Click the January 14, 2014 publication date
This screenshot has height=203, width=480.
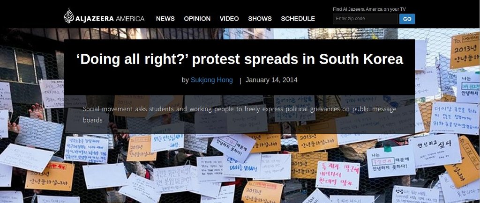click(x=271, y=80)
